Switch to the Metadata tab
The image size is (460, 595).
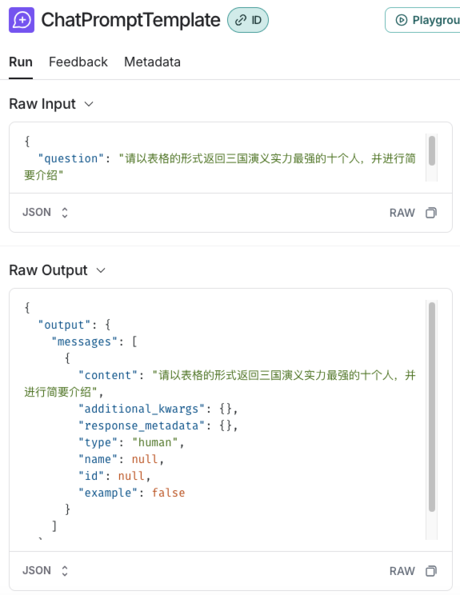click(152, 62)
